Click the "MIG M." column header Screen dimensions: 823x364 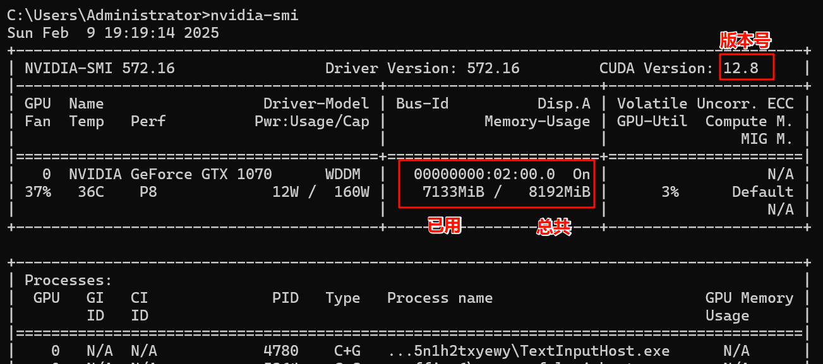(x=767, y=139)
